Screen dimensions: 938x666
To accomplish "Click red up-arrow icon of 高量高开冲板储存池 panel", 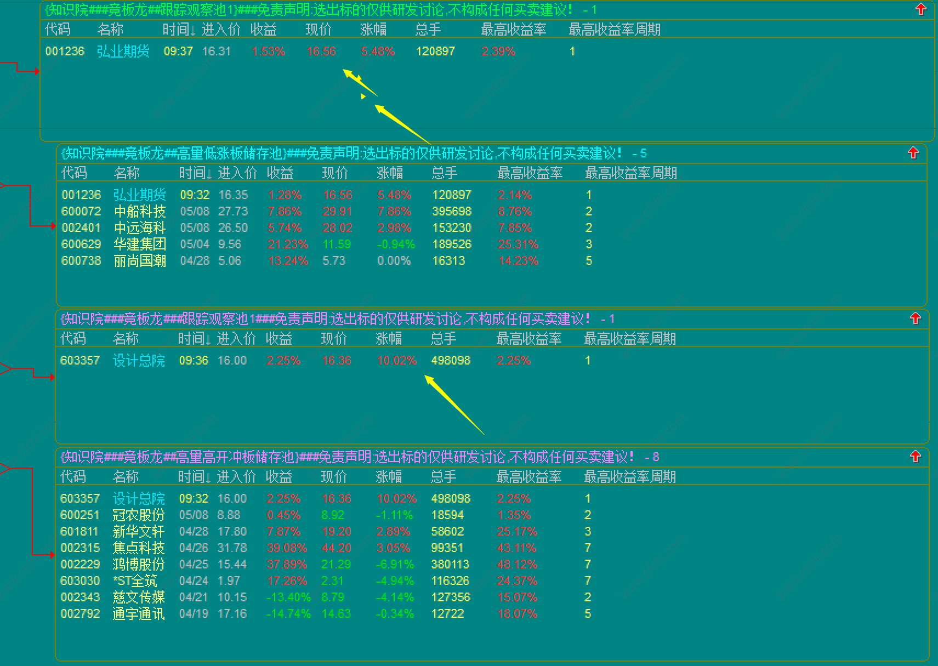I will pos(915,457).
